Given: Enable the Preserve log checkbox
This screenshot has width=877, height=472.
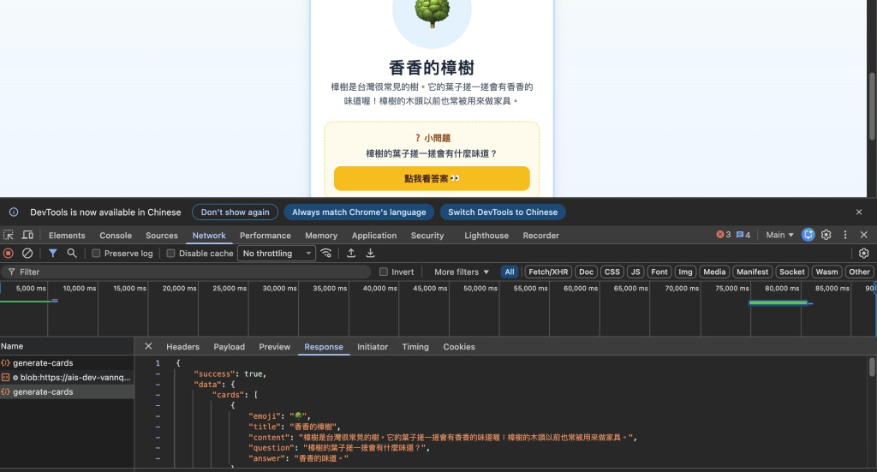Looking at the screenshot, I should (x=96, y=254).
